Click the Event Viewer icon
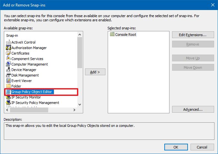 [x=8, y=81]
